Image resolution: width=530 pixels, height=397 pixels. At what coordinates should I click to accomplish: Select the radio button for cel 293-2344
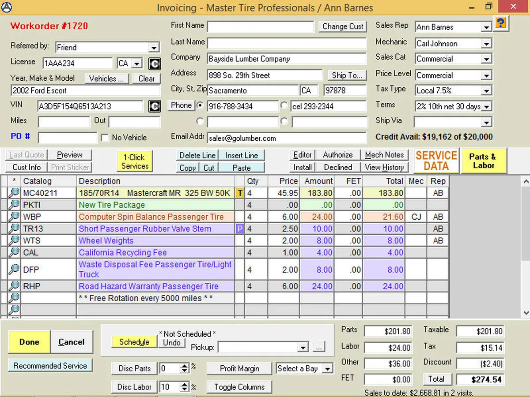click(x=284, y=106)
